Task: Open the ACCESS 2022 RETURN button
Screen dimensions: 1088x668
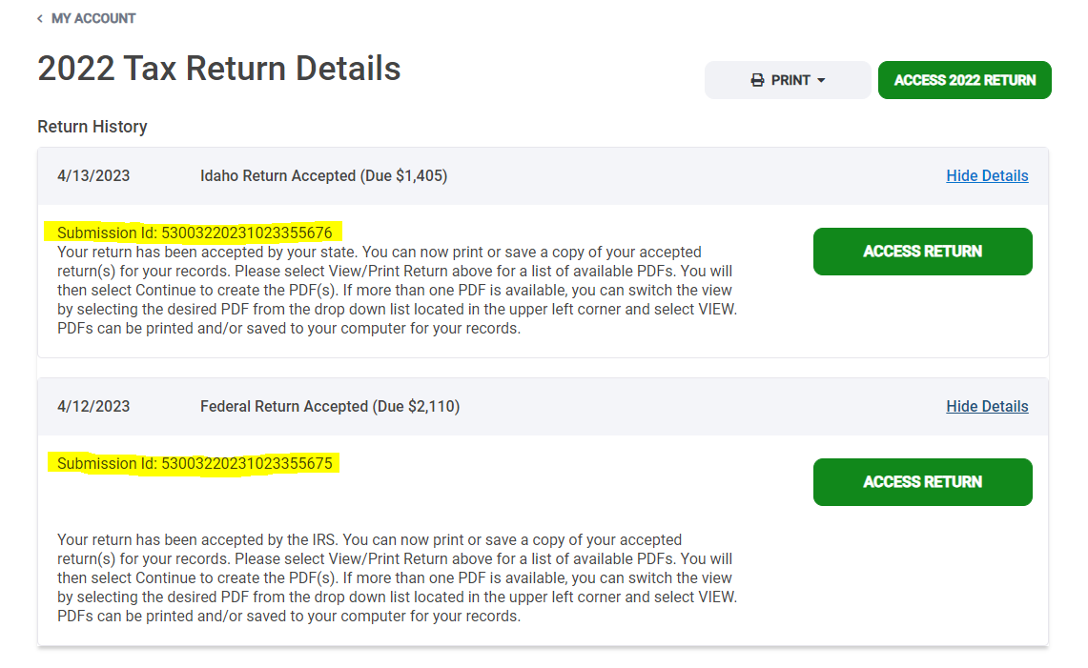Action: (x=964, y=80)
